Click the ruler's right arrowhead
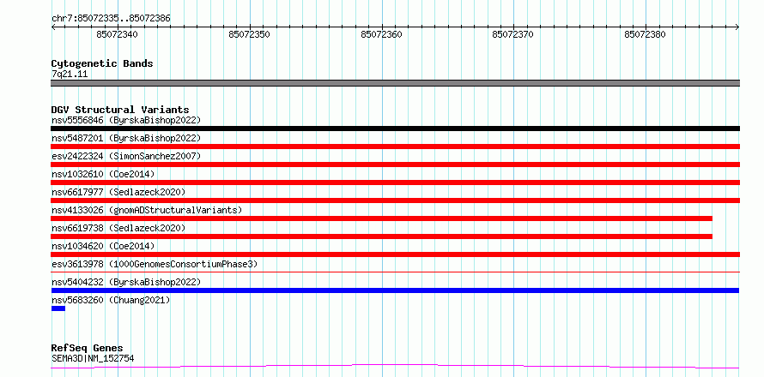This screenshot has height=377, width=764. click(x=737, y=27)
